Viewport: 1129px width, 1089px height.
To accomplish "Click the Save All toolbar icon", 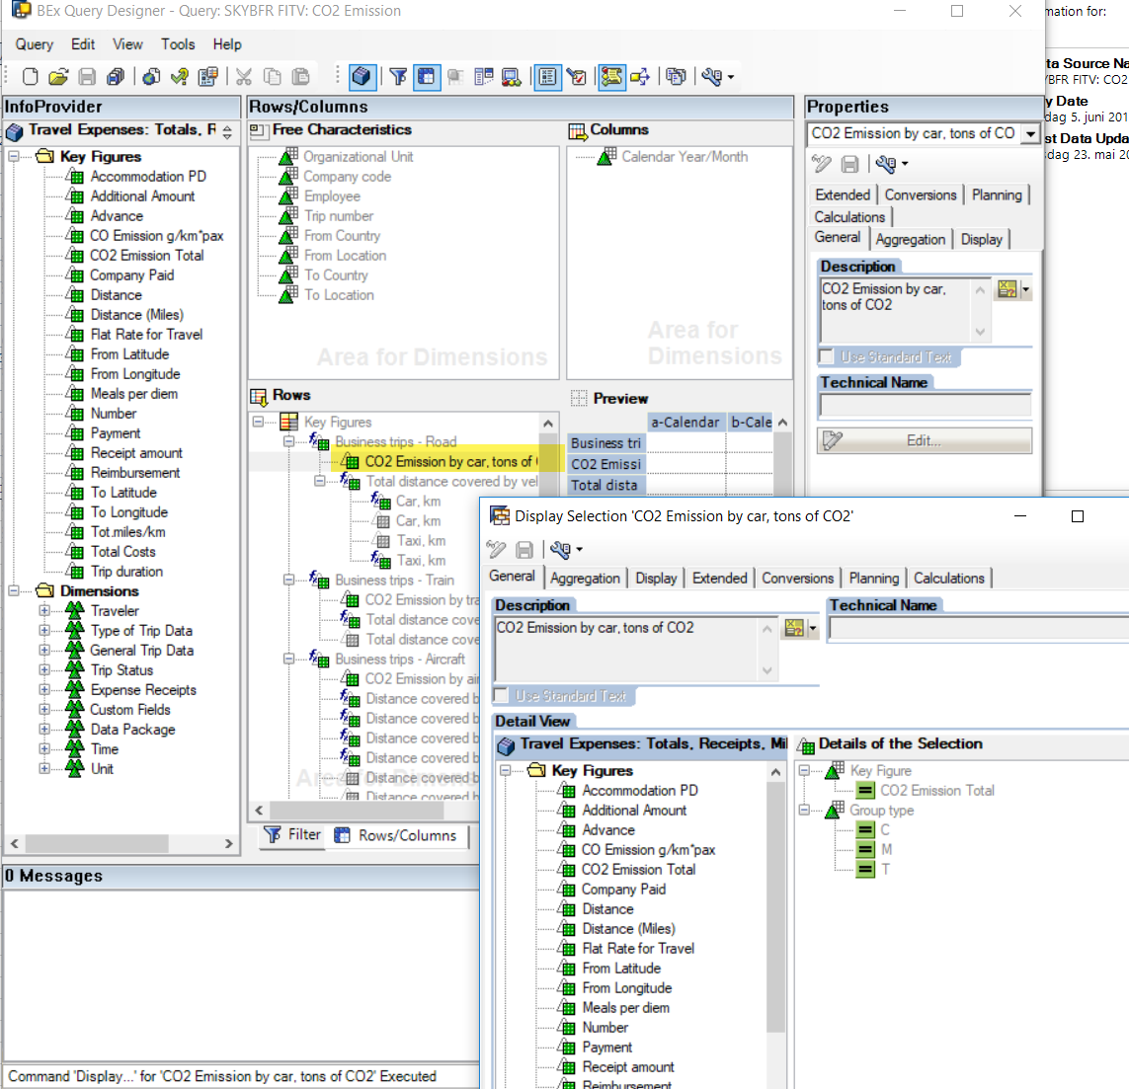I will click(116, 76).
